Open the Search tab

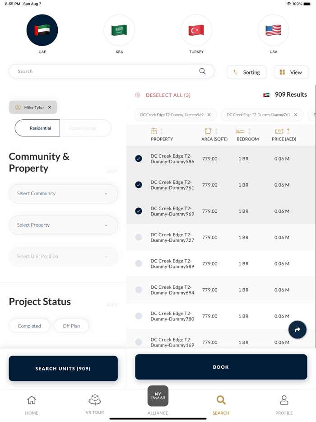point(221,405)
